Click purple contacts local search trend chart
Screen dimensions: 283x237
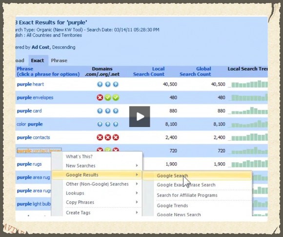[248, 137]
